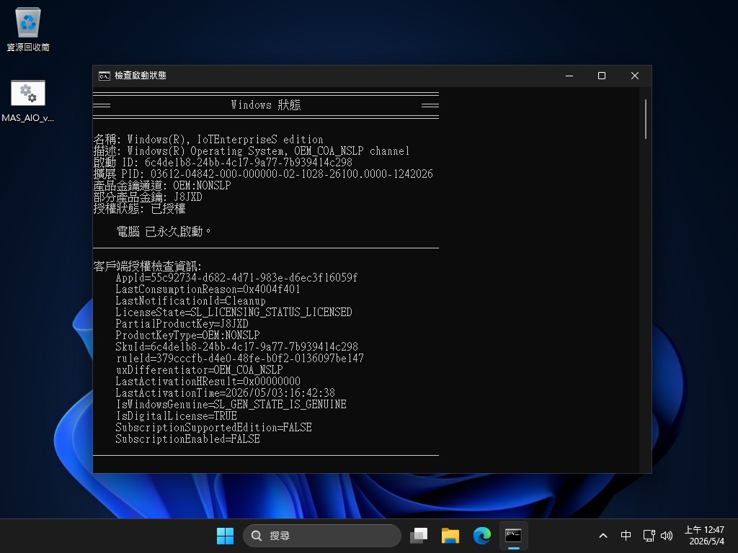
Task: Open Task View from the taskbar
Action: tap(419, 536)
